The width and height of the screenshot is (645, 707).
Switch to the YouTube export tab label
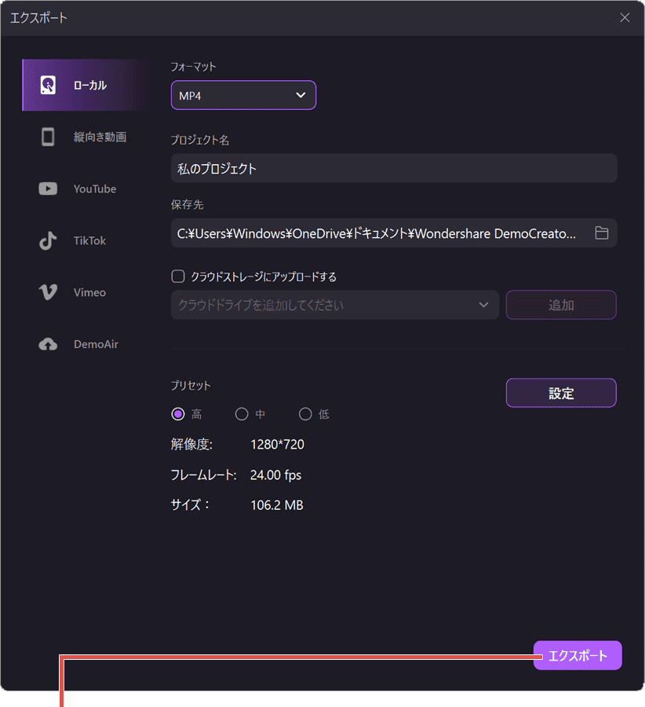95,189
